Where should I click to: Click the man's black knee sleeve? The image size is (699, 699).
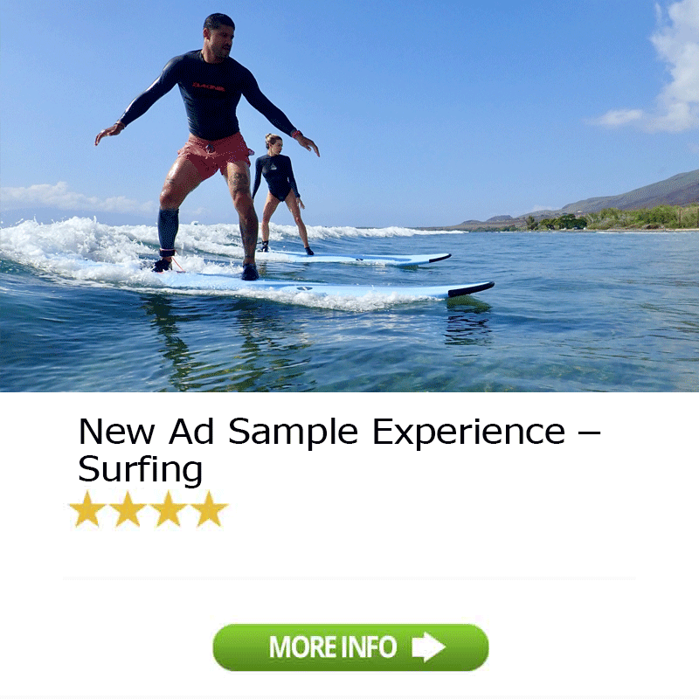[168, 229]
